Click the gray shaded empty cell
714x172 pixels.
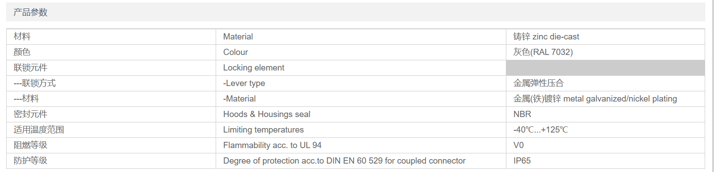tap(605, 68)
